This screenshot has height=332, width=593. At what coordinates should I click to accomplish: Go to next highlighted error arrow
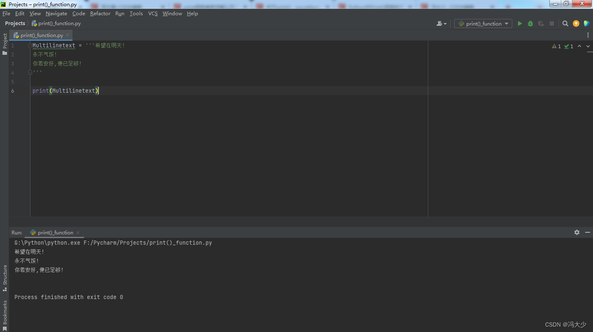point(588,46)
